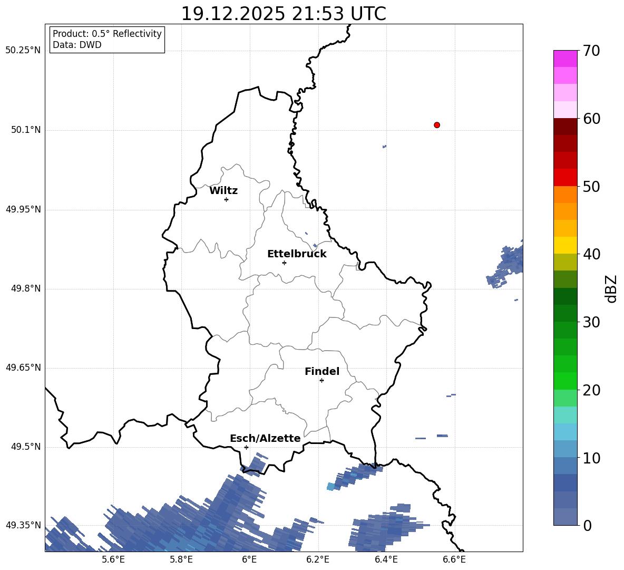Click the red dot radar site marker
624x570 pixels.
pos(437,125)
